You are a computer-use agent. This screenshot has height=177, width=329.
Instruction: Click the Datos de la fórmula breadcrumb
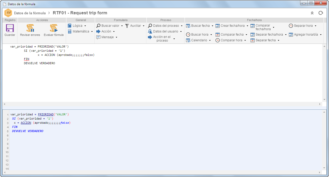[30, 13]
